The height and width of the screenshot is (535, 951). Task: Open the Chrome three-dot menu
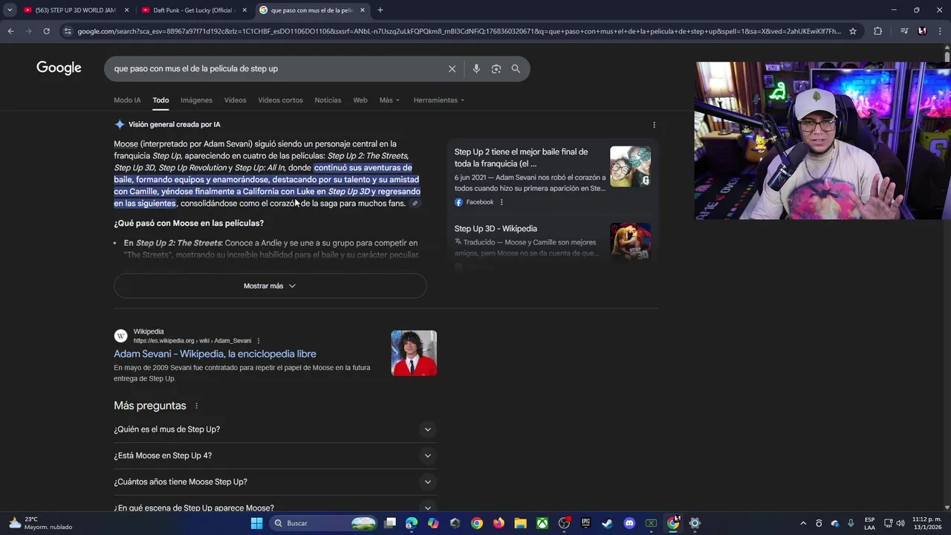[x=940, y=31]
